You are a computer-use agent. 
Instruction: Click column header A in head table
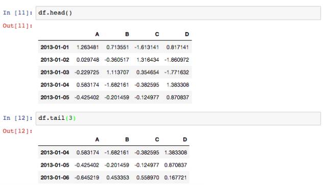(x=97, y=34)
